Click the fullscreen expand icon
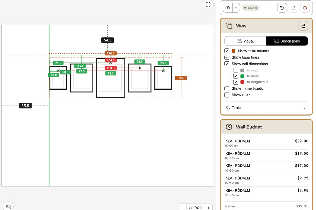The image size is (316, 210). coord(208,4)
